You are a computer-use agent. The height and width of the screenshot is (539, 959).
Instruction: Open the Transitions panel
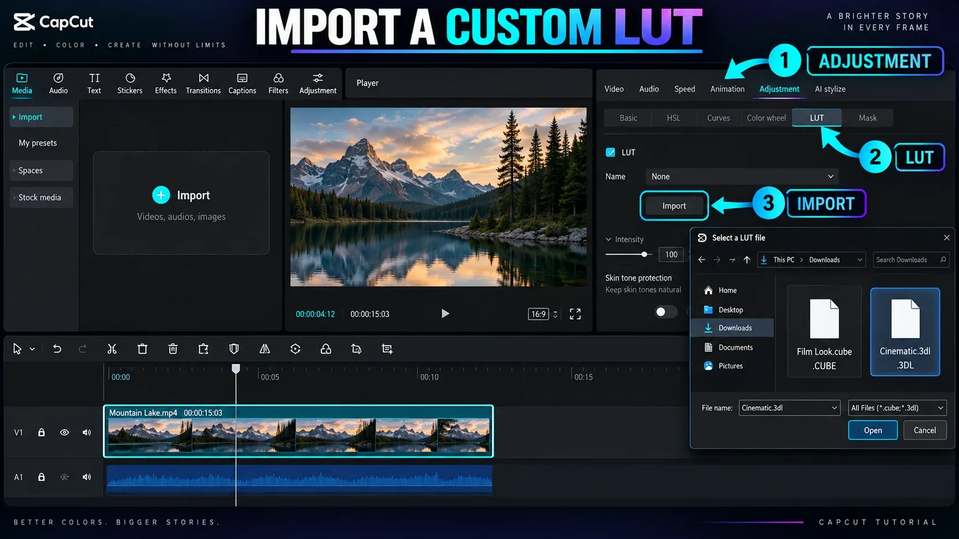pos(203,83)
